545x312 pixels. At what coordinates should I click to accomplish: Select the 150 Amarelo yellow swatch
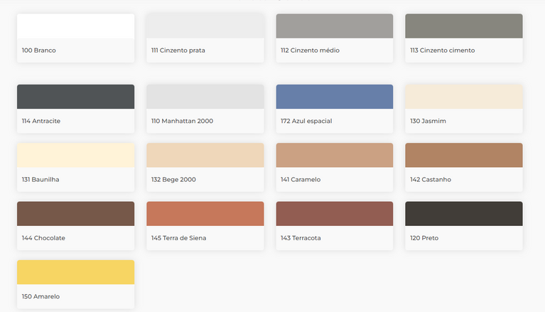tap(75, 271)
